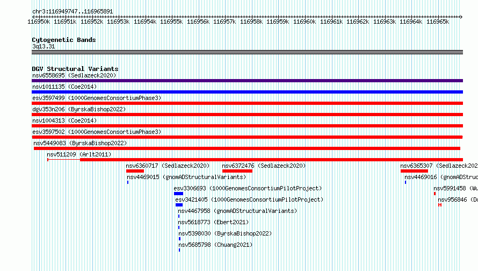Open the nsv5685798 (Chuang2021) label
This screenshot has height=271, width=478.
tap(215, 245)
